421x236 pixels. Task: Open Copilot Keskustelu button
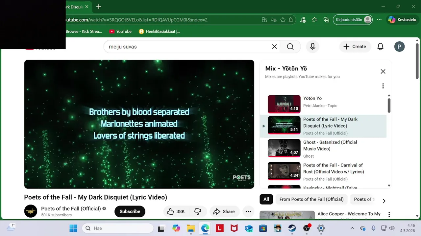[x=402, y=20]
